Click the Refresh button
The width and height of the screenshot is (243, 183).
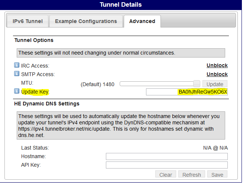192,174
